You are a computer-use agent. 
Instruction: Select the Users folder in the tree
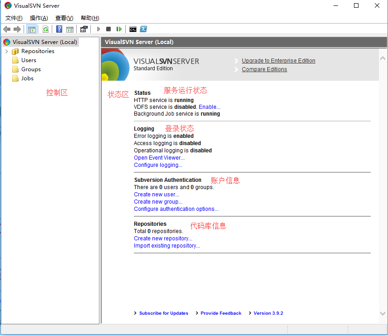(x=29, y=60)
